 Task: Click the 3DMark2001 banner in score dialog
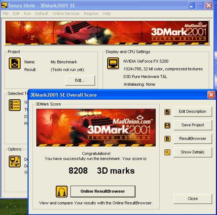[96, 127]
